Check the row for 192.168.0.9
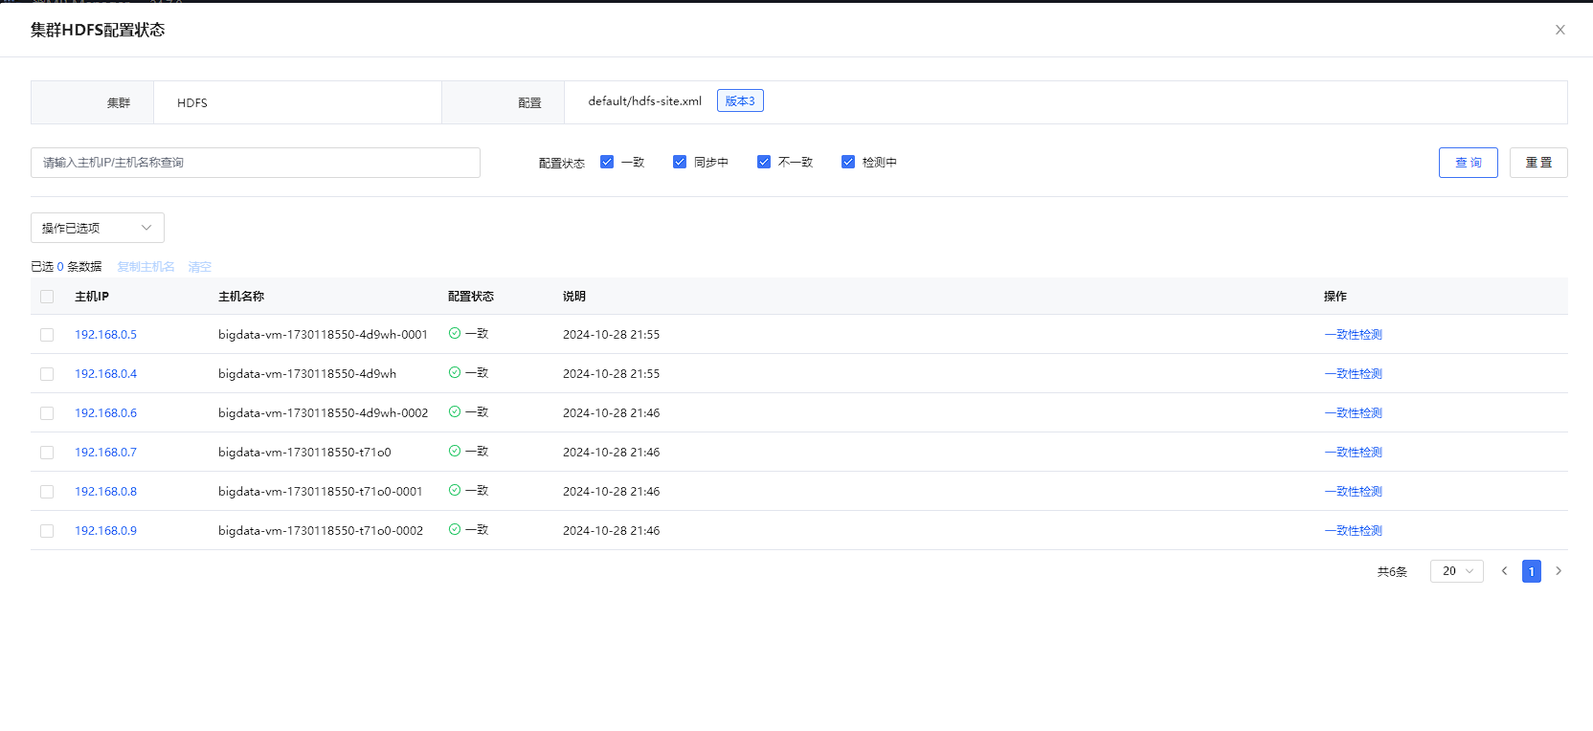The image size is (1593, 731). (x=47, y=531)
